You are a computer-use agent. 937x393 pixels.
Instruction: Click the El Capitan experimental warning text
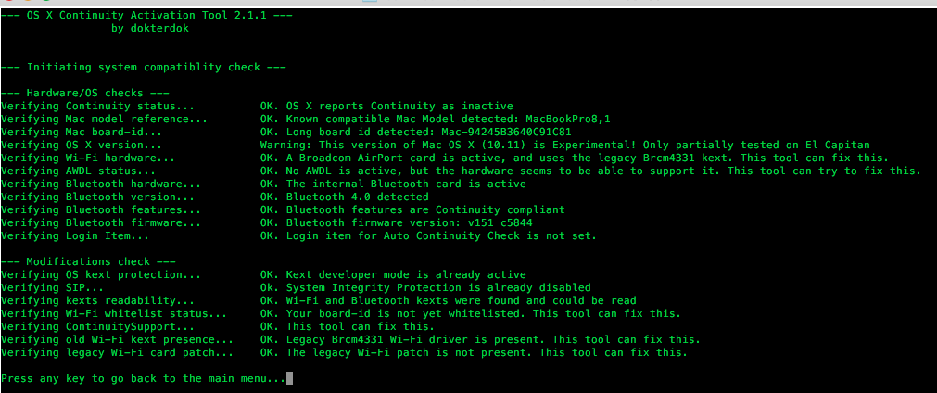564,145
